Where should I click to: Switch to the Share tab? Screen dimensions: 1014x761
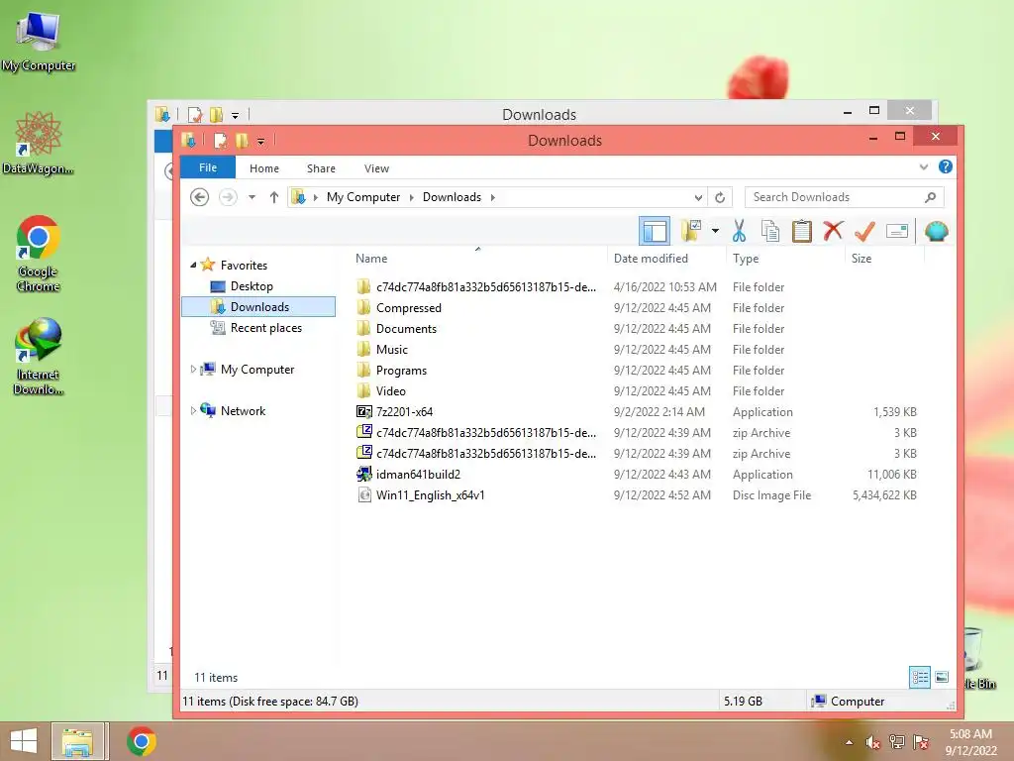[x=321, y=168]
